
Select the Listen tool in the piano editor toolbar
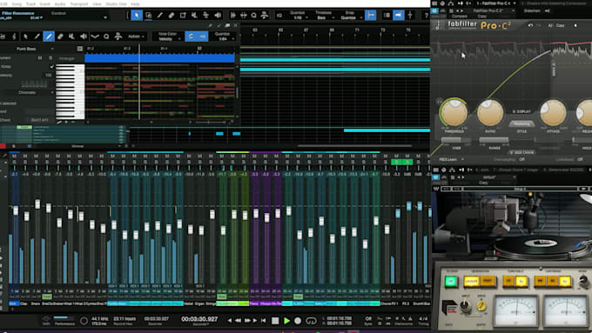(x=83, y=37)
